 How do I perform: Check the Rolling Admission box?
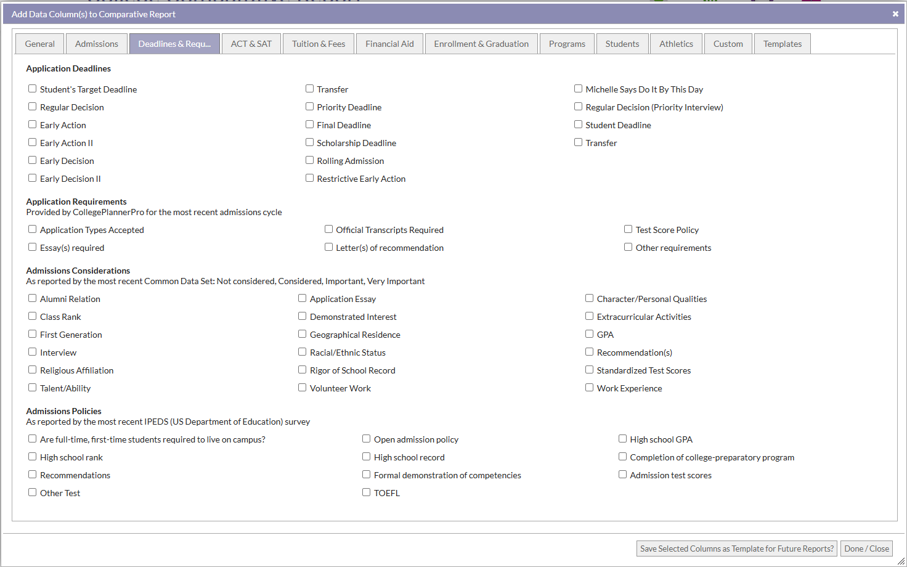[x=309, y=160]
